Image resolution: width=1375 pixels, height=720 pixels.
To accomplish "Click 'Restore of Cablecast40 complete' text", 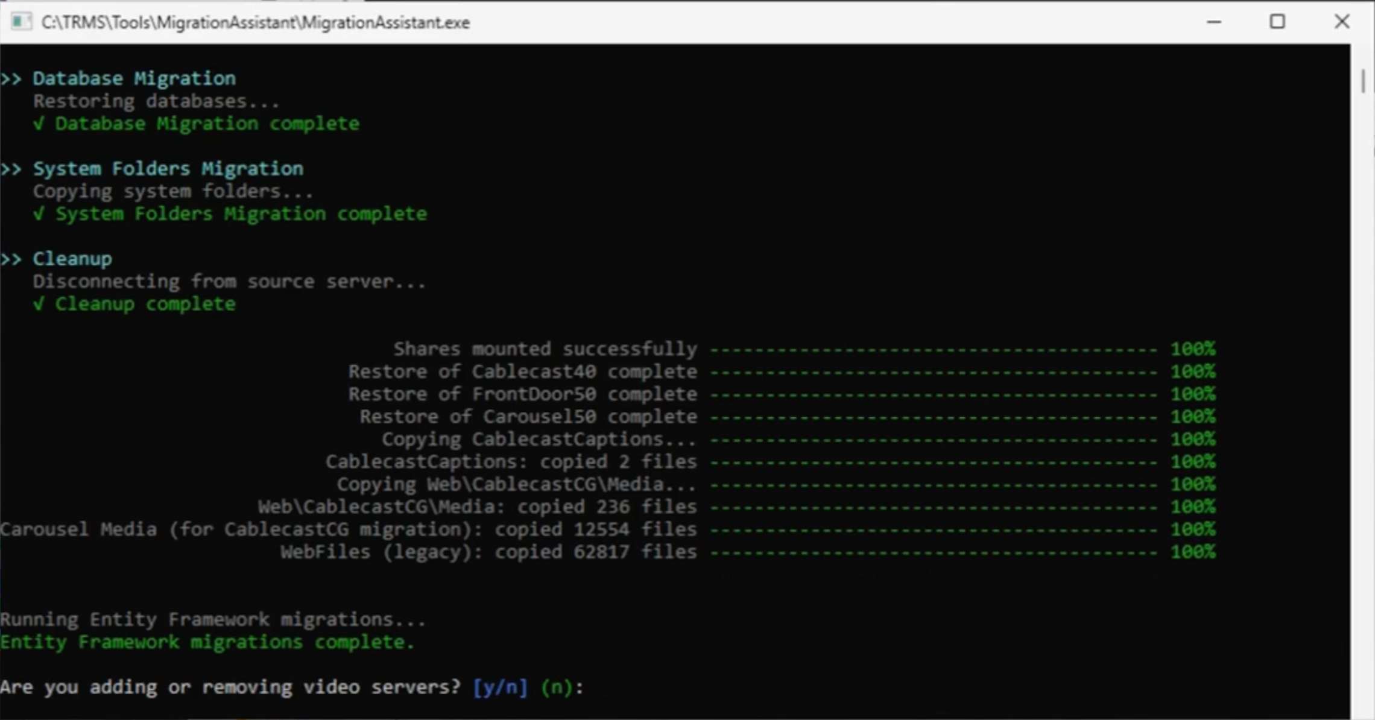I will (x=522, y=371).
